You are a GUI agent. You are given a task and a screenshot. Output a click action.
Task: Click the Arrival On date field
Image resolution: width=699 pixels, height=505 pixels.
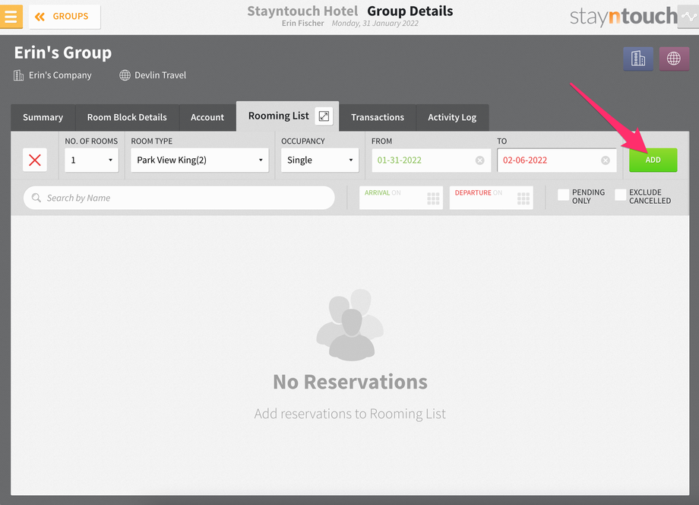point(401,198)
